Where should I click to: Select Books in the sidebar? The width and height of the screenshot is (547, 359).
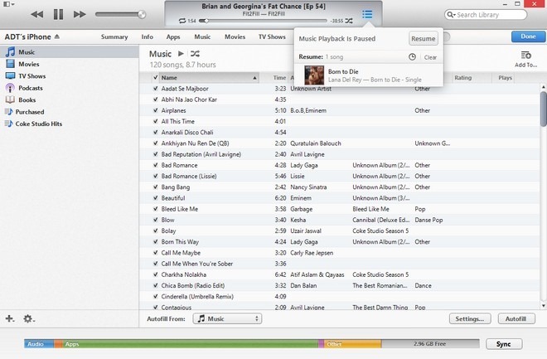(x=70, y=99)
